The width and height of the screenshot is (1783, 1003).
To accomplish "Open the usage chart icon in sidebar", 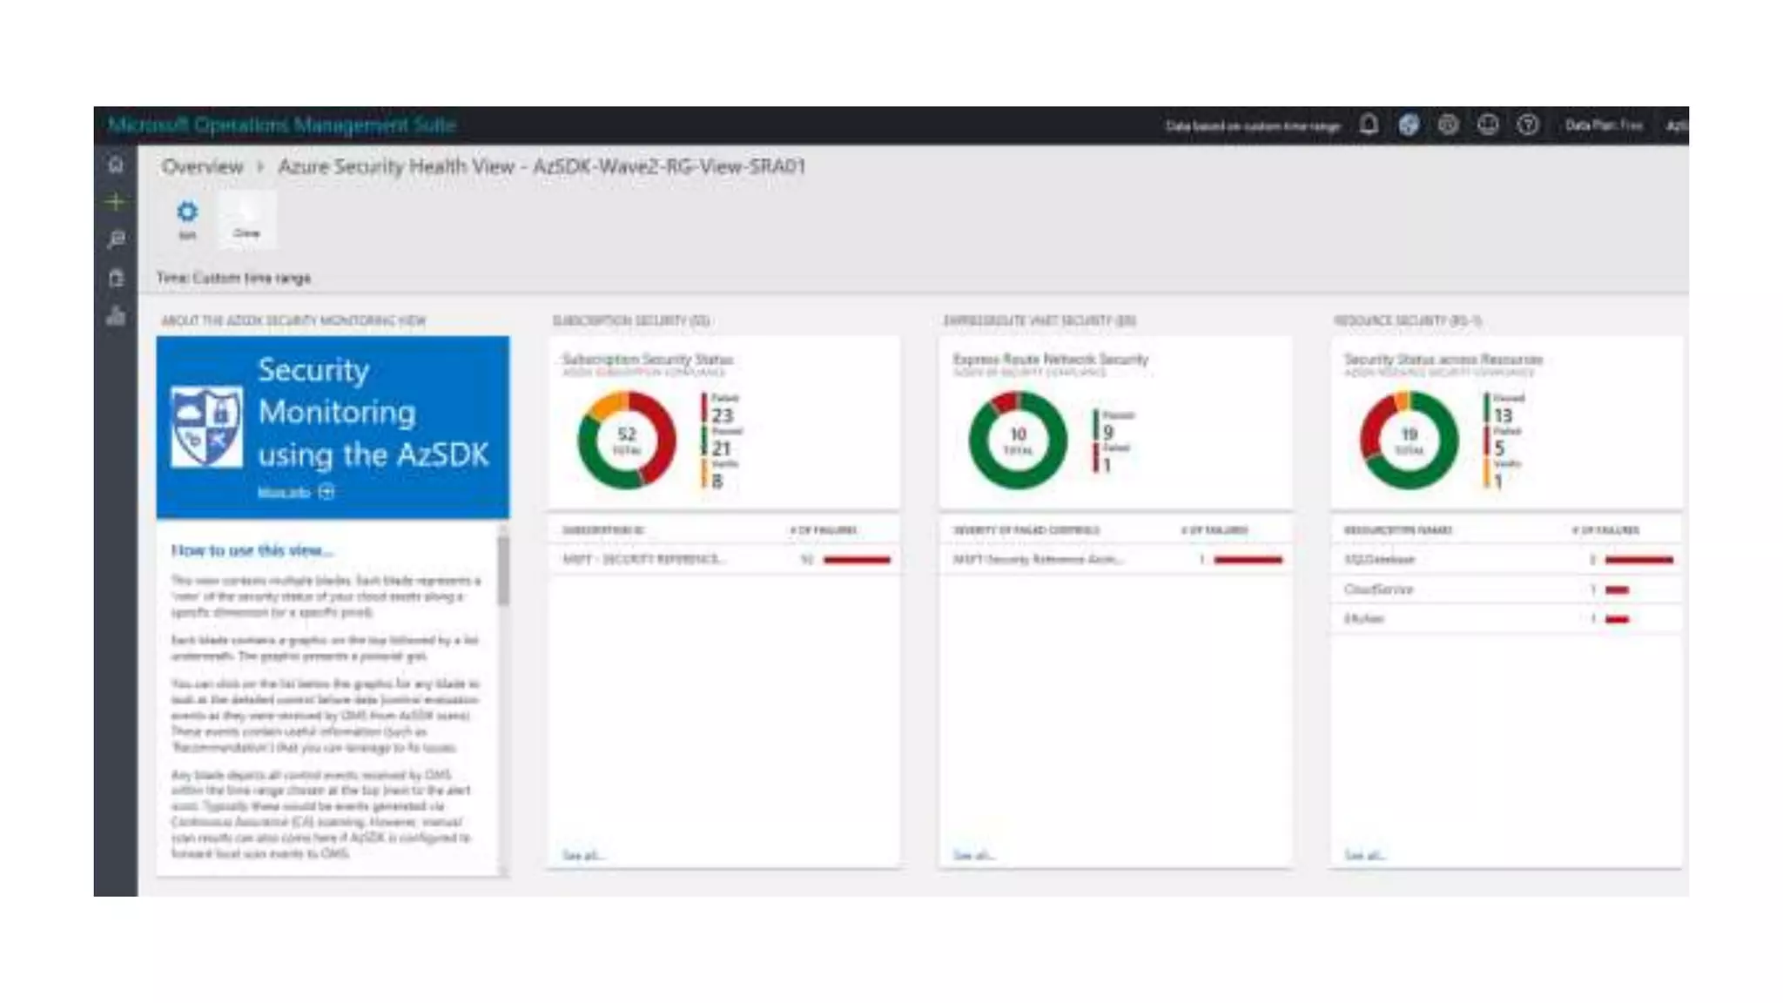I will (116, 316).
